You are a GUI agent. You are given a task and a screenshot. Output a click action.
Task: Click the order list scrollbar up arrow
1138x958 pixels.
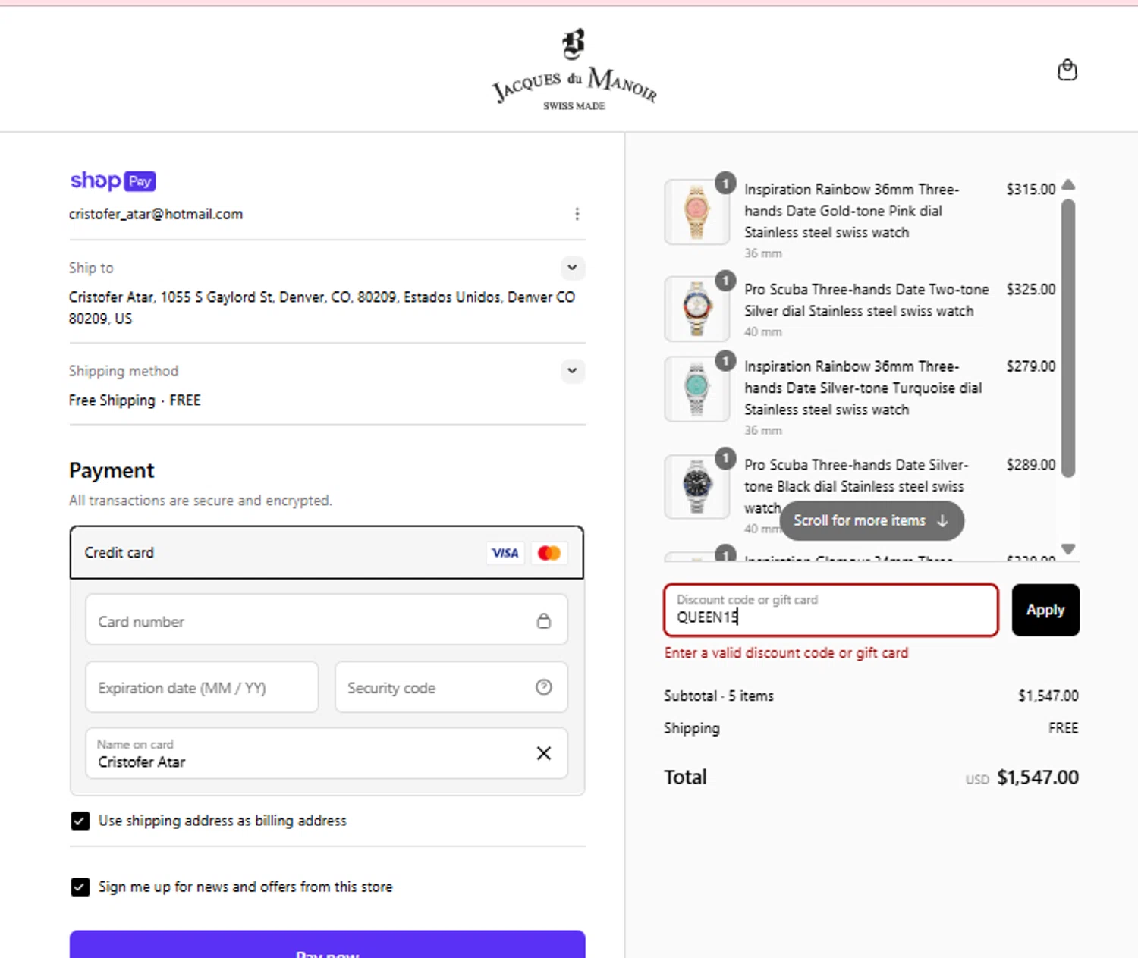click(1068, 184)
